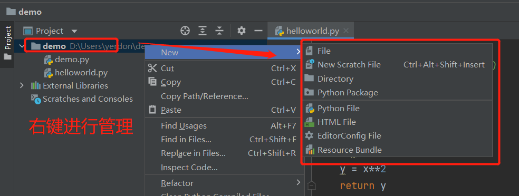Click the code line y = x**2
Viewport: 519px width, 196px height.
(x=363, y=170)
